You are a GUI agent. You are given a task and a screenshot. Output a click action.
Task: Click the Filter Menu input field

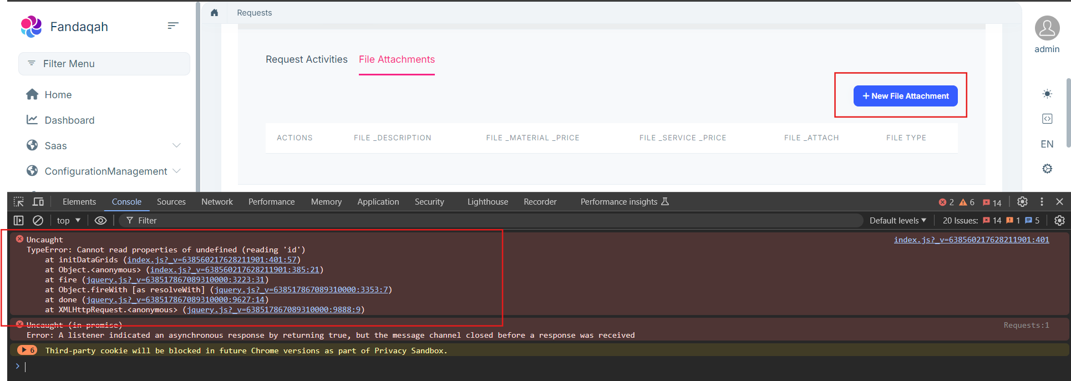[104, 64]
